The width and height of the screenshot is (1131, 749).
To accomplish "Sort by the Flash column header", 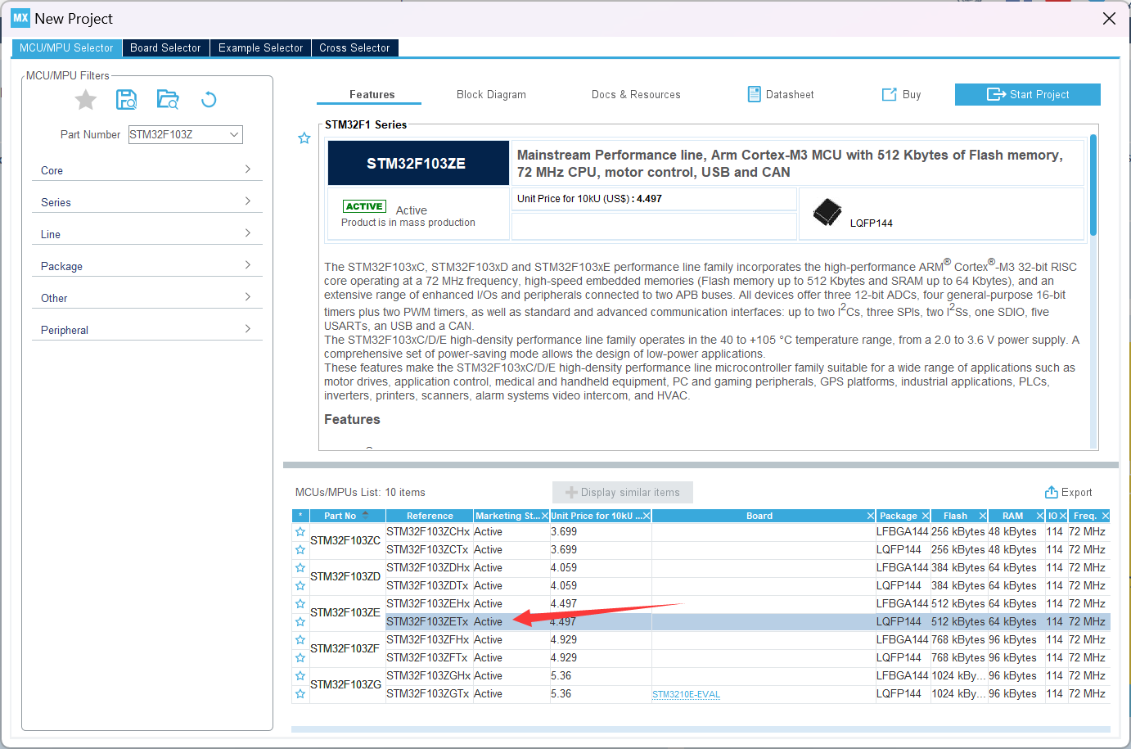I will 955,516.
